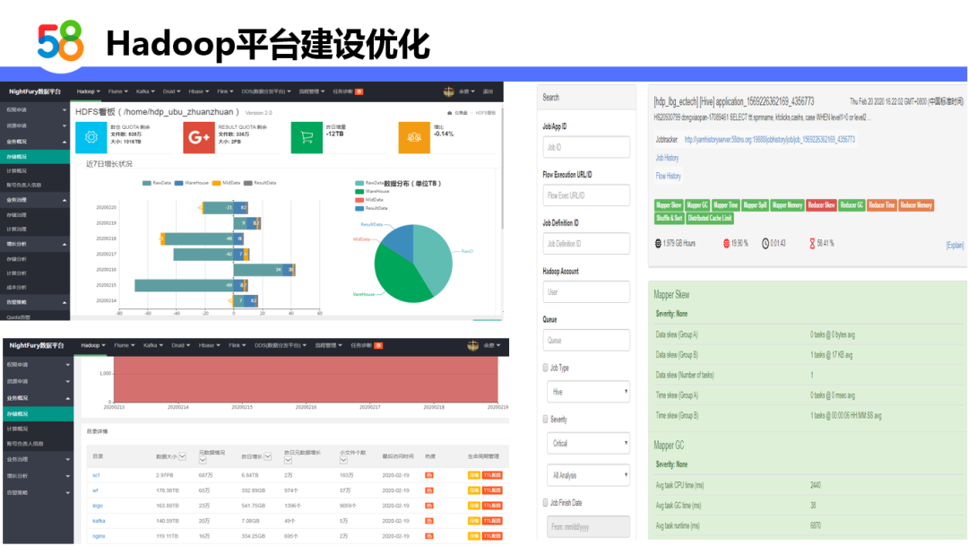Open the 昨日增长 column sort dropdown
Screen dimensions: 968x546
point(267,456)
